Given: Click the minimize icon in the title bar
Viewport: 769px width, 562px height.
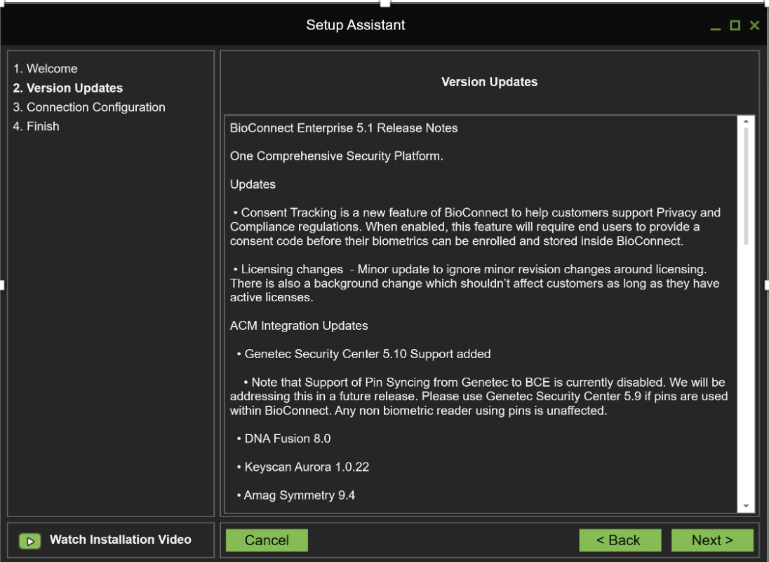Looking at the screenshot, I should (x=715, y=25).
